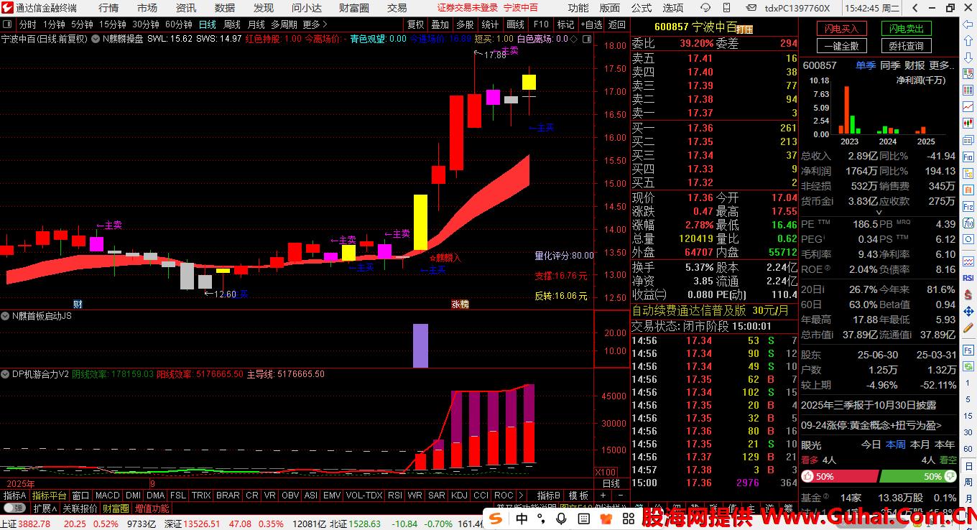This screenshot has width=977, height=530.
Task: Select the MACD indicator tab
Action: 107,496
